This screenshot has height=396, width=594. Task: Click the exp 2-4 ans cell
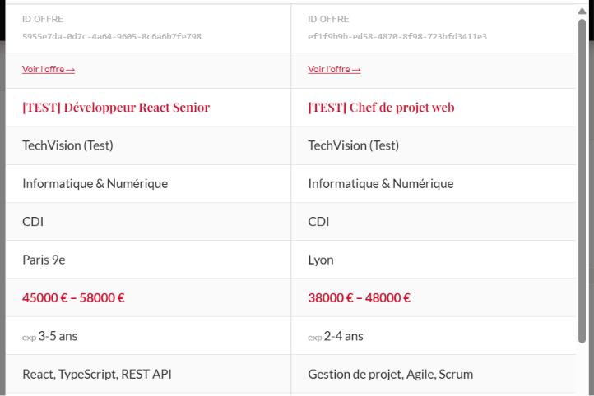pos(434,336)
